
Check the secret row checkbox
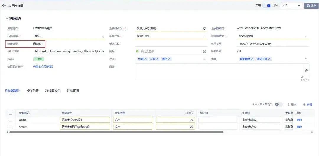pos(10,127)
